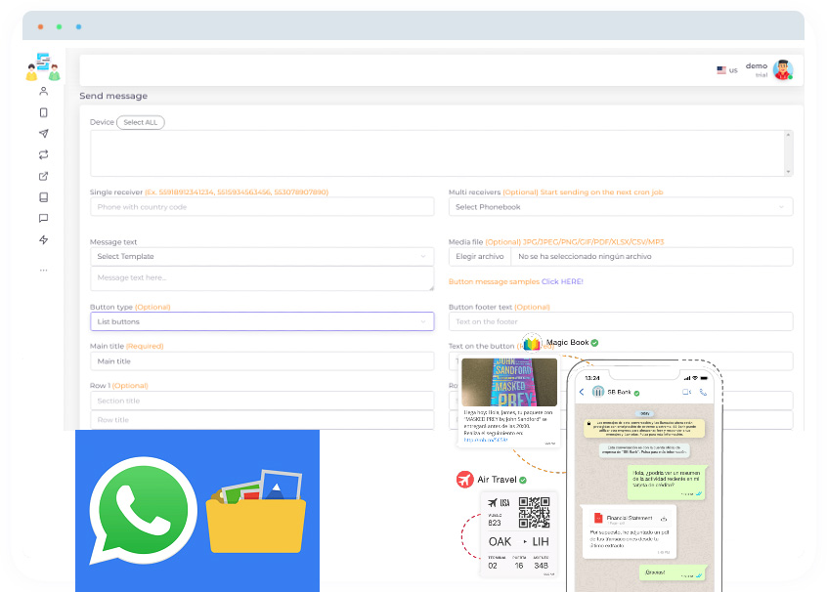Open the chat bubble sidebar icon
Viewport: 827px width, 592px height.
pyautogui.click(x=43, y=219)
